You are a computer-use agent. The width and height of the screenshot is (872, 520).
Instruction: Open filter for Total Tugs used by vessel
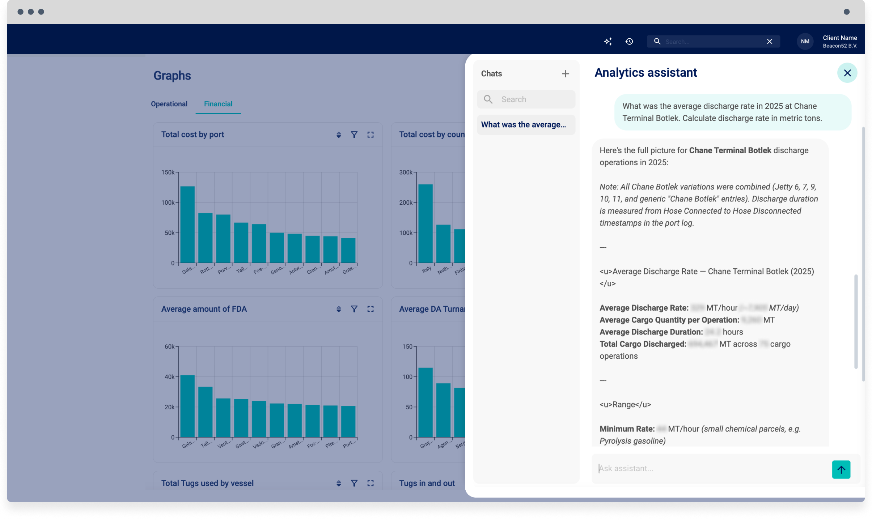[x=354, y=483]
